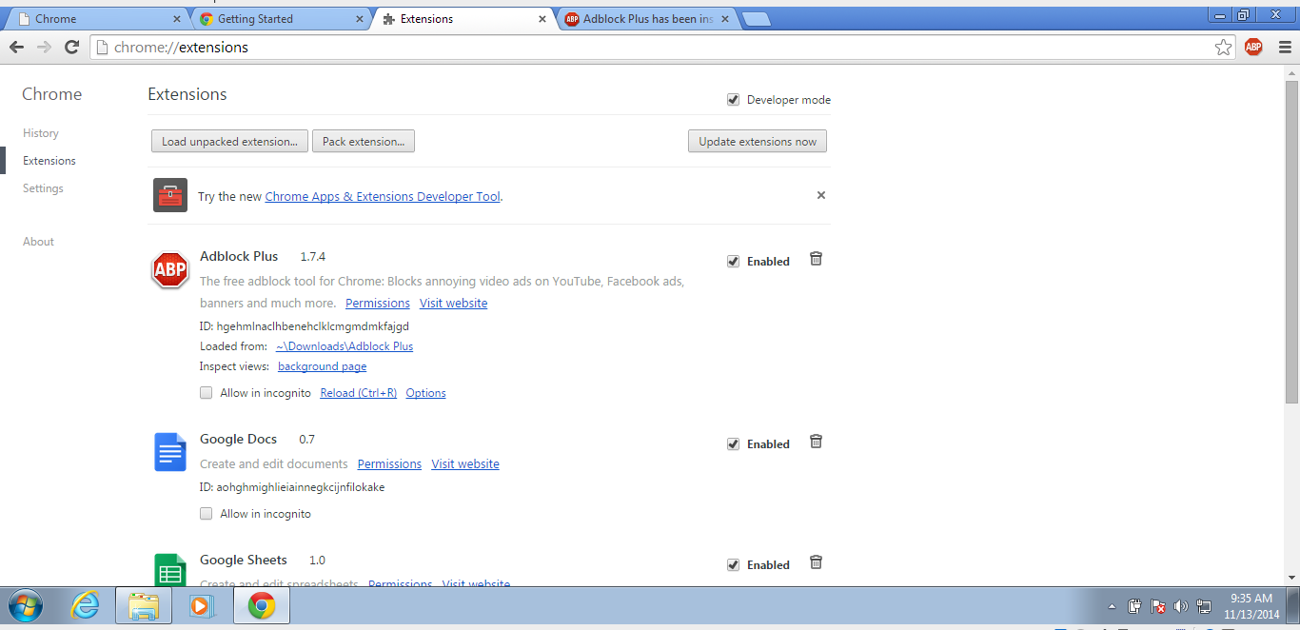Screen dimensions: 1300x630
Task: Disable Google Sheets via Enabled checkbox
Action: click(x=733, y=565)
